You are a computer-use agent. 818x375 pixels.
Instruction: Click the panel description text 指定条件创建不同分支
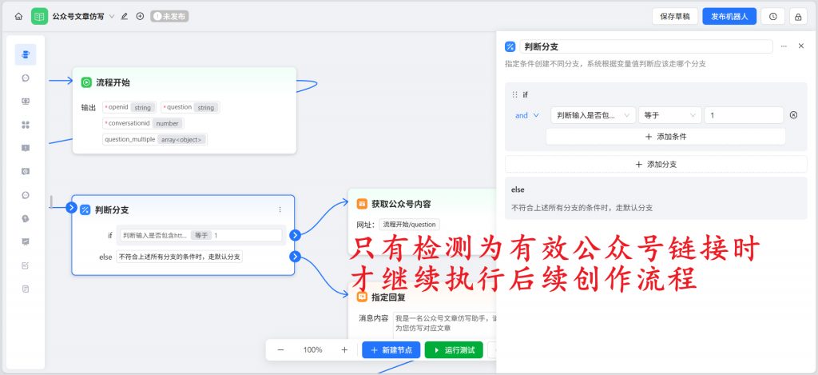point(606,64)
